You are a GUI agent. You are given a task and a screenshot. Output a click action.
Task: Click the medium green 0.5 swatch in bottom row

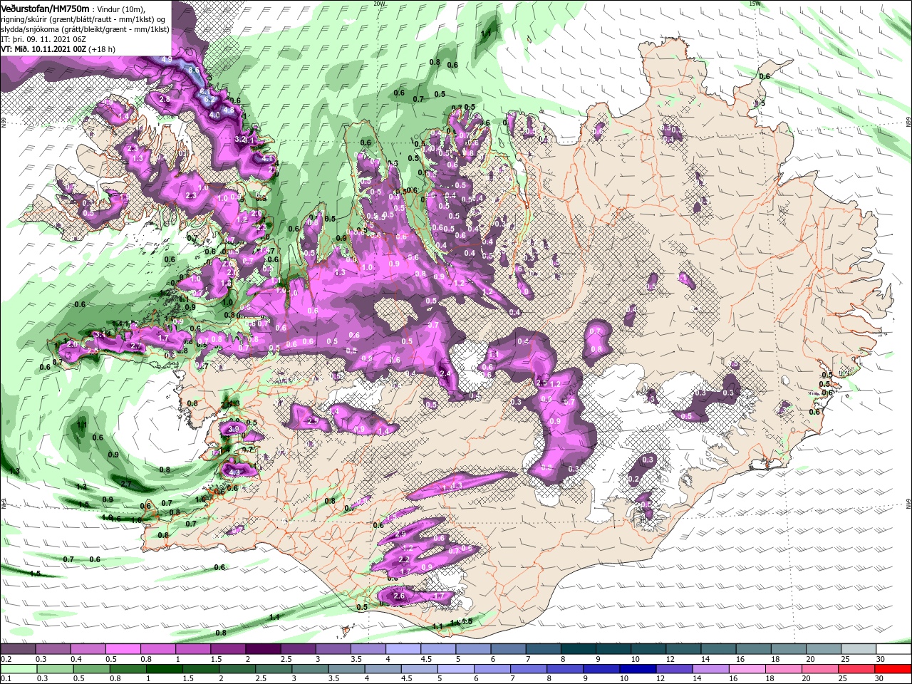[x=91, y=669]
